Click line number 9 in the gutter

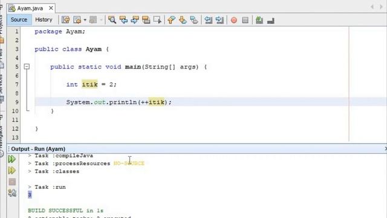16,102
